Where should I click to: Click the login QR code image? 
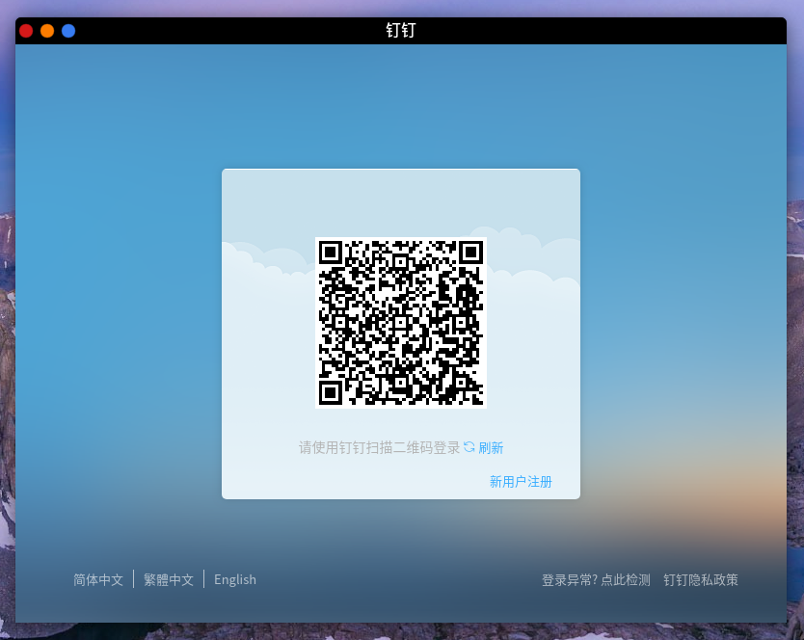coord(401,323)
